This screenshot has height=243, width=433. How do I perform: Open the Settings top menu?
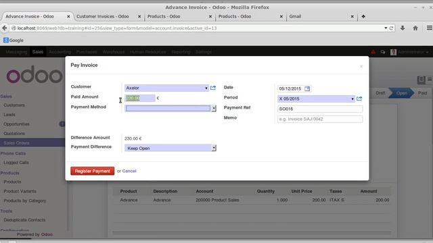click(x=204, y=52)
